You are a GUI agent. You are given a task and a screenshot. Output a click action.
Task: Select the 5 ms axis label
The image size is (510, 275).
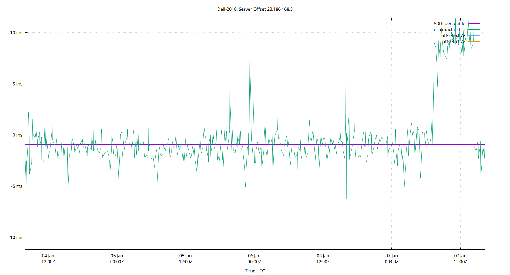pos(18,84)
